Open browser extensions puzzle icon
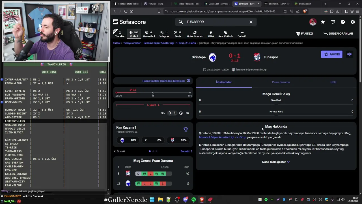The width and height of the screenshot is (362, 204). 331,11
